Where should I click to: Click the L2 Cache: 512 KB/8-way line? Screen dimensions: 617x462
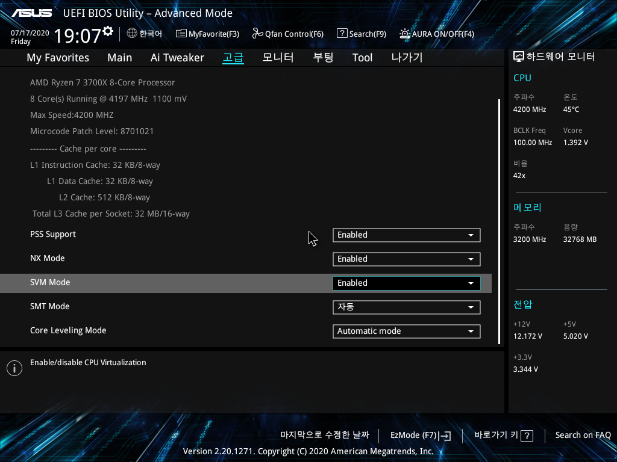[104, 197]
